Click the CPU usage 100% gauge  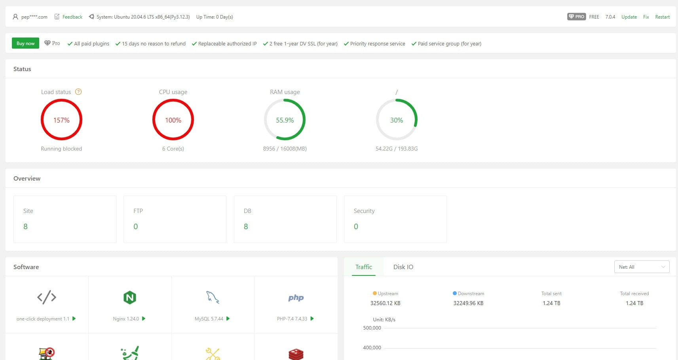click(x=173, y=120)
